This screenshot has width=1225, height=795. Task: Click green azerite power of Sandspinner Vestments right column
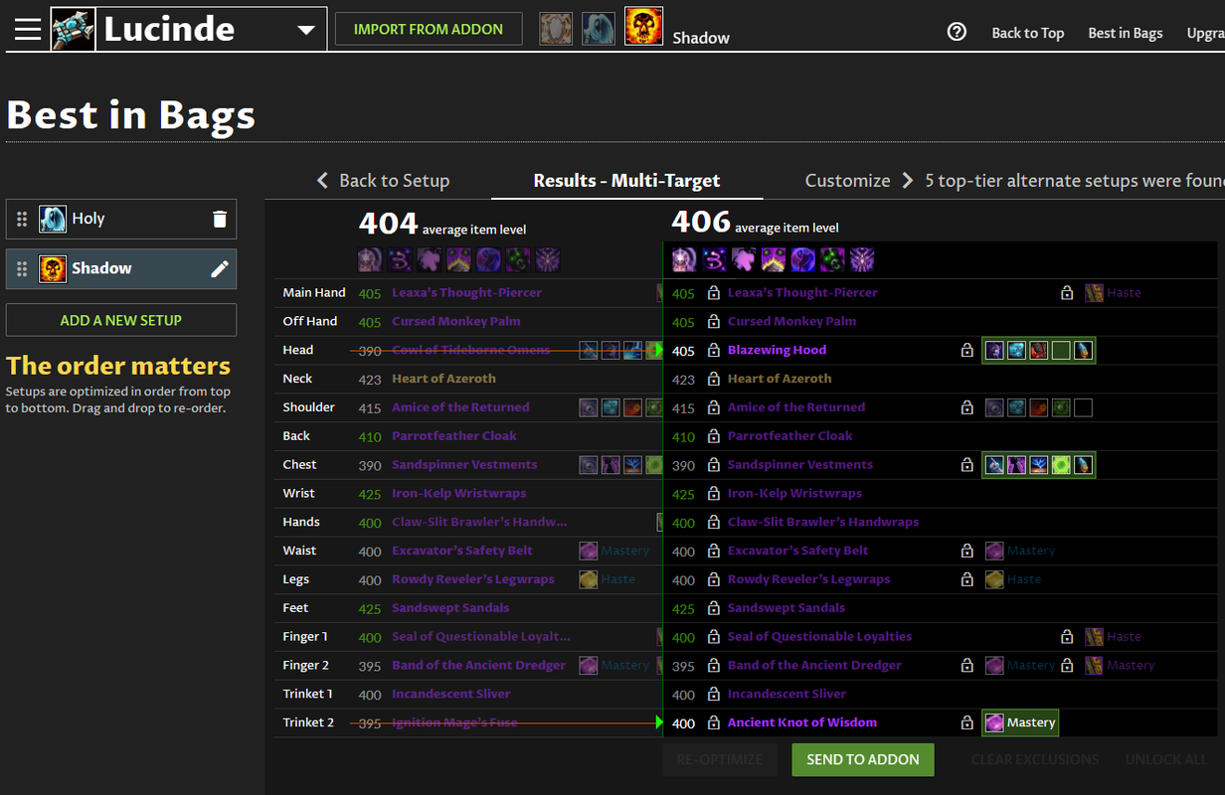click(x=1061, y=464)
